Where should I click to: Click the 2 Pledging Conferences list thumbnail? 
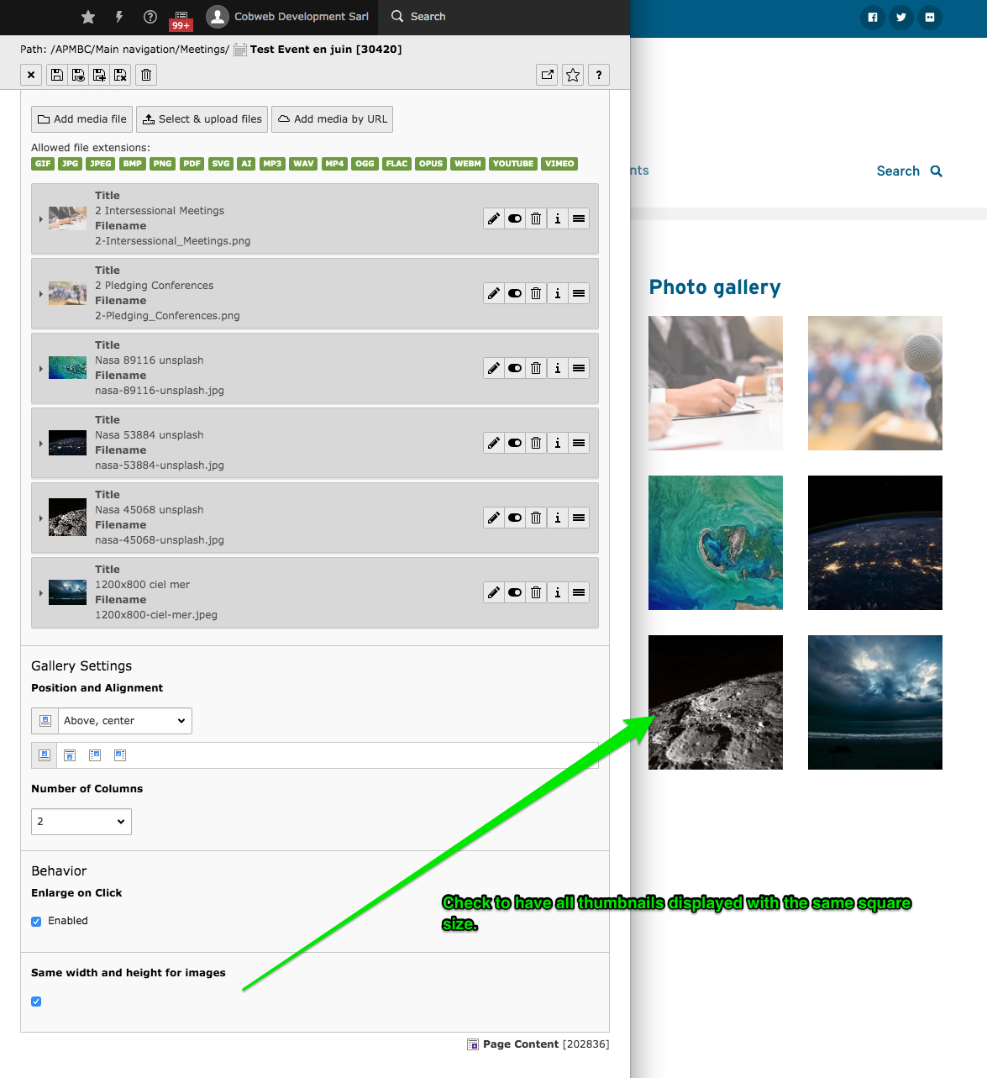67,293
